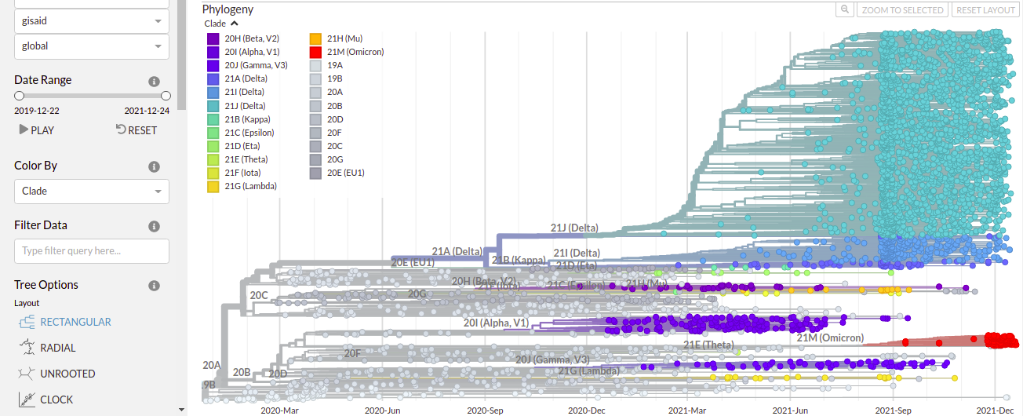Select the Unrooted layout icon

click(27, 374)
